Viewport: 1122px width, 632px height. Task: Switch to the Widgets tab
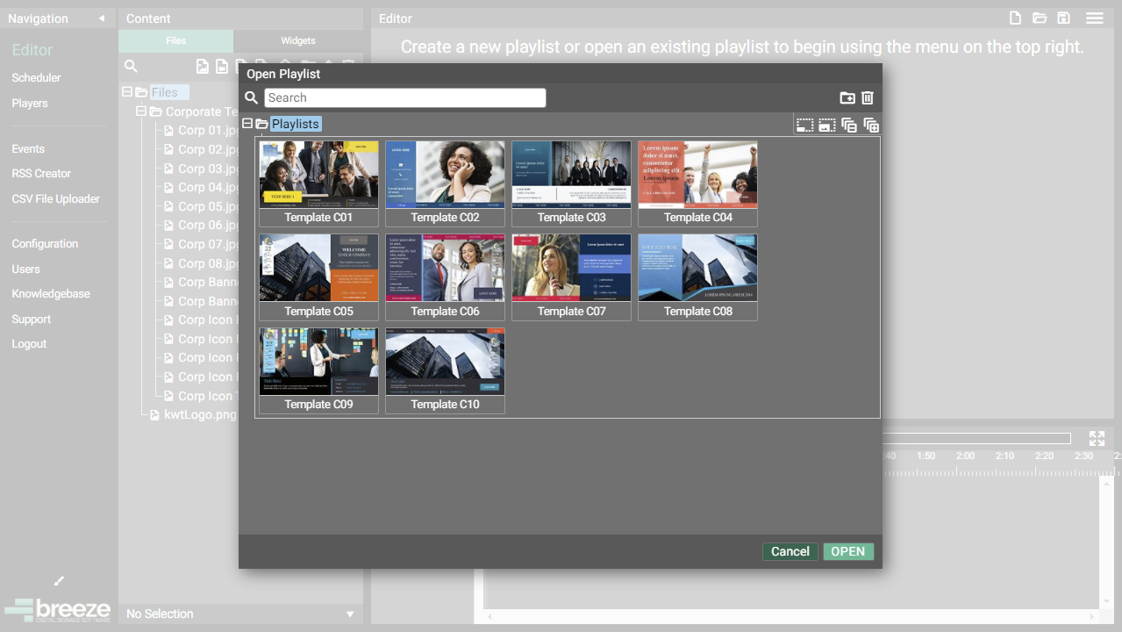tap(298, 40)
